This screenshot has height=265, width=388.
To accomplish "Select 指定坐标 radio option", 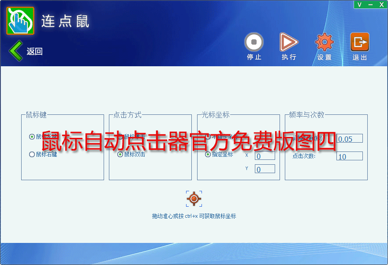I will coord(219,155).
